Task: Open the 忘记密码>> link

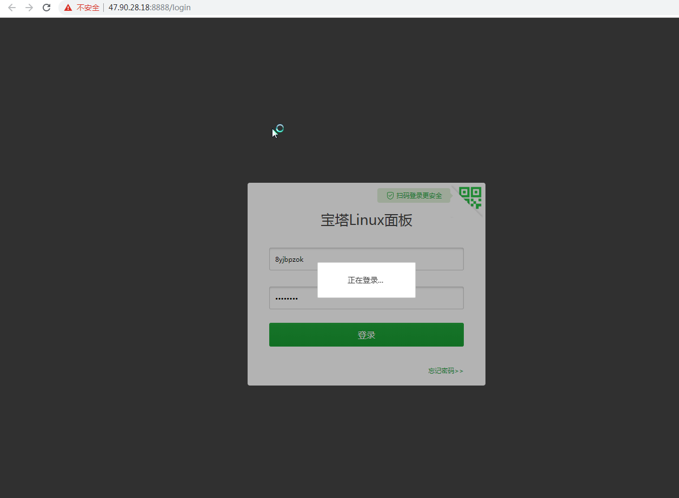Action: point(445,371)
